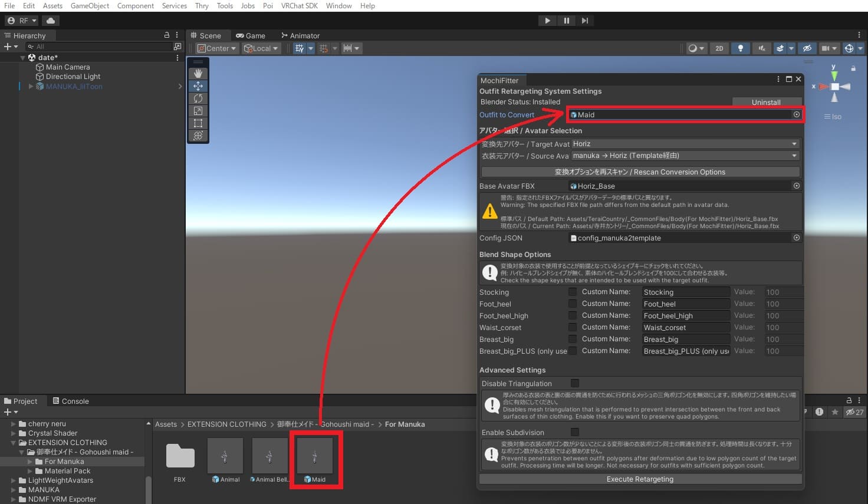Screen dimensions: 868x504
Task: Click Rescan Conversion Options button
Action: (640, 172)
